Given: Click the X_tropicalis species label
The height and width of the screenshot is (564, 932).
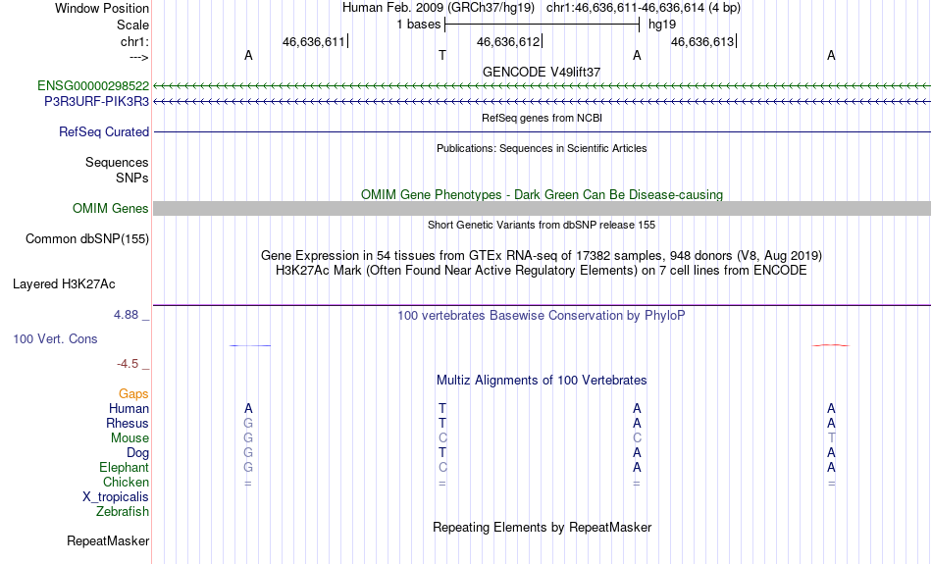Looking at the screenshot, I should [x=116, y=497].
